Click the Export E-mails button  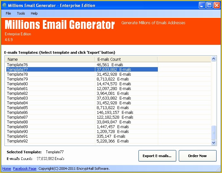tap(157, 156)
